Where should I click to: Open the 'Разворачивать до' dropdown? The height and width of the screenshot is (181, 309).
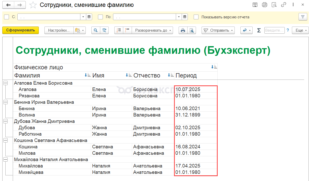152,30
